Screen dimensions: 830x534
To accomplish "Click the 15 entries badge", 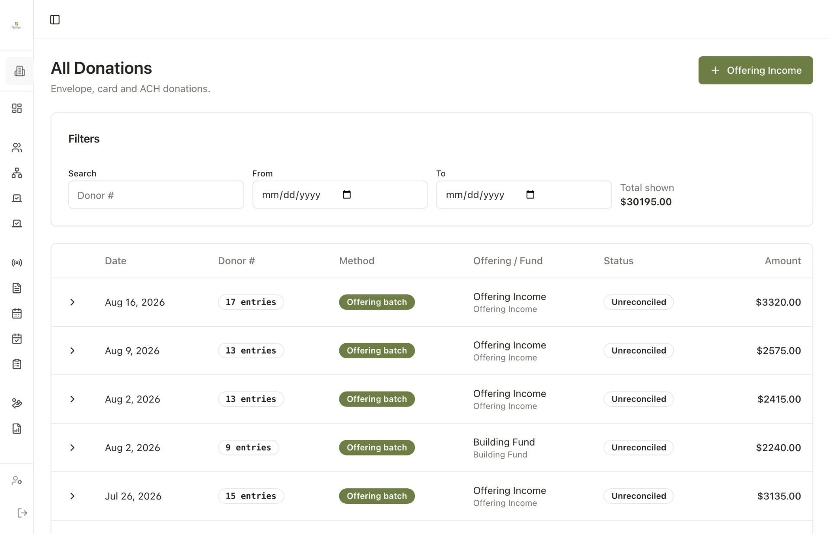I will tap(251, 496).
